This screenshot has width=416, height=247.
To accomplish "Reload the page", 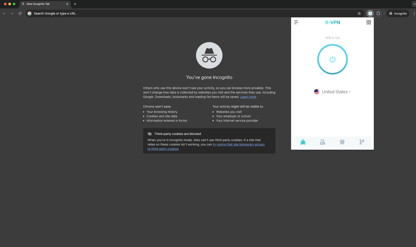I will [x=20, y=13].
